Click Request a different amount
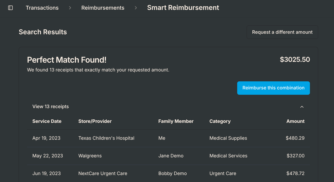This screenshot has width=334, height=182. pos(282,32)
